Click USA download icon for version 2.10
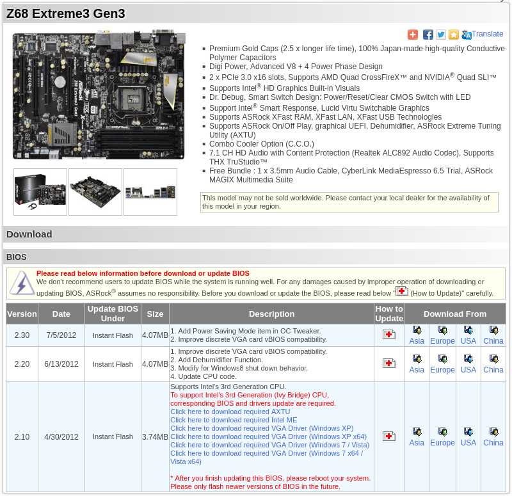 click(468, 433)
